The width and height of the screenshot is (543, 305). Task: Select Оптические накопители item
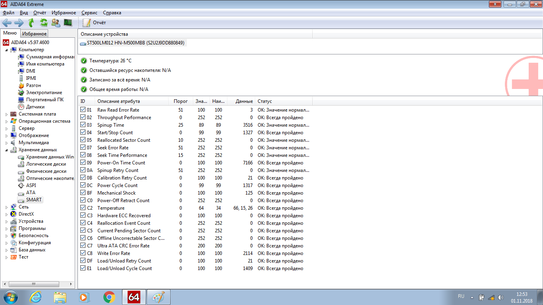tap(50, 178)
